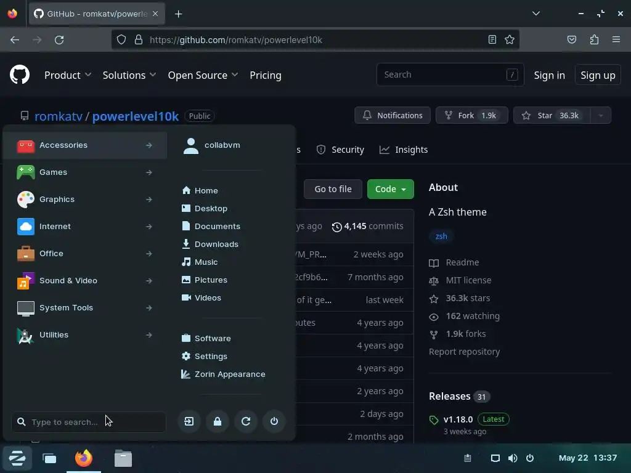
Task: Open the Zorin start menu button
Action: (17, 458)
